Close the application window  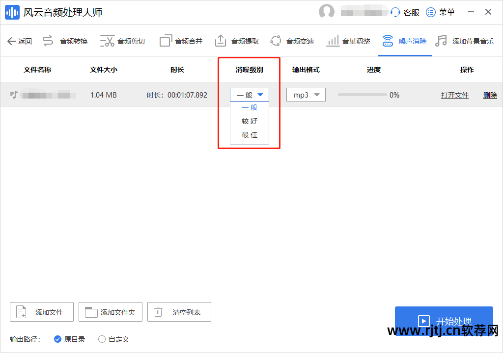[x=488, y=12]
